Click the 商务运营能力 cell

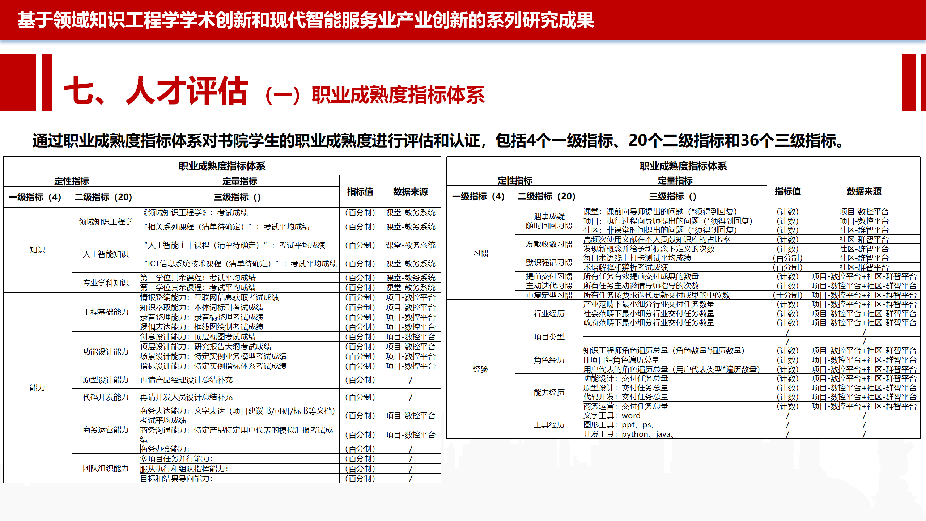click(x=106, y=429)
